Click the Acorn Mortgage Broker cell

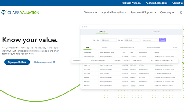[x=98, y=60]
